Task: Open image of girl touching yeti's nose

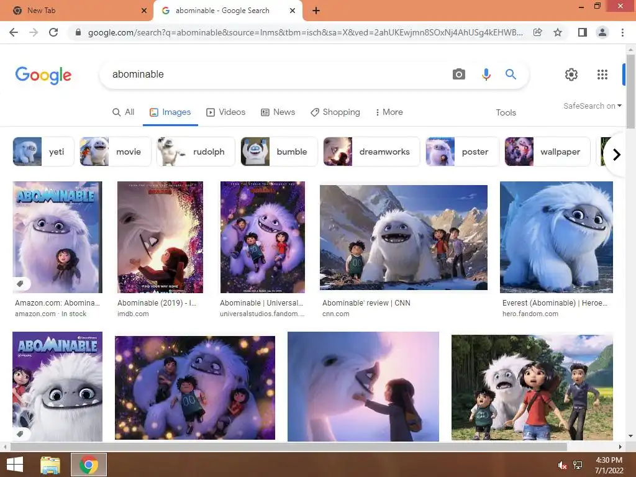Action: tap(363, 386)
